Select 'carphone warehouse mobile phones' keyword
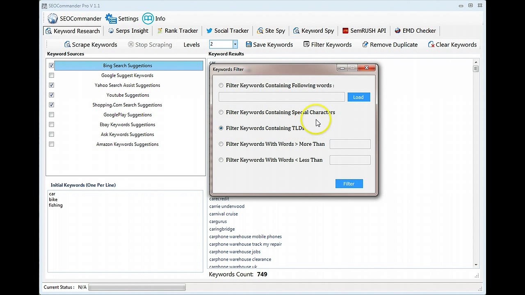525x295 pixels. (x=245, y=236)
